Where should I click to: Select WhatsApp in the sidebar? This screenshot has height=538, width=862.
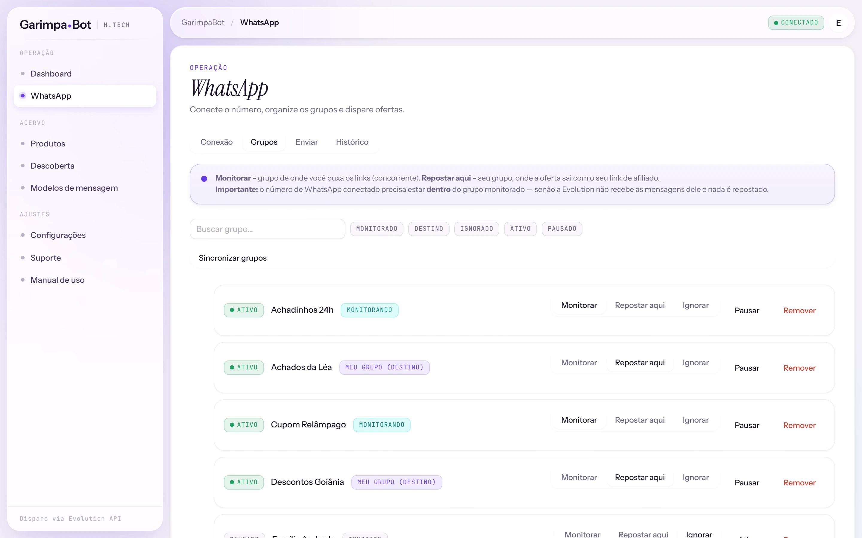pos(85,96)
